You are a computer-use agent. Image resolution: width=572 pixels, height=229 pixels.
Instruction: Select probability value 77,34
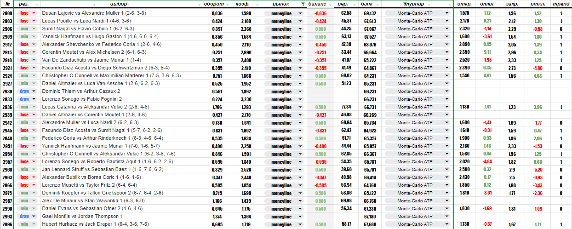(346, 107)
